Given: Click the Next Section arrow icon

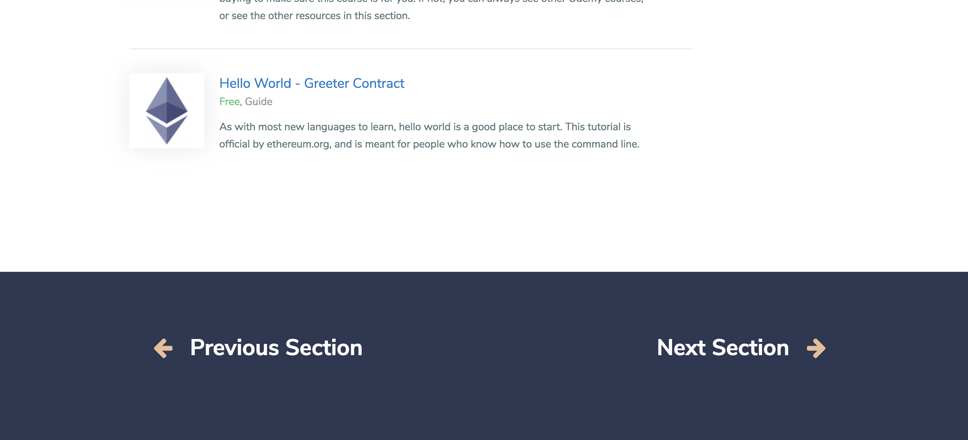Looking at the screenshot, I should coord(816,347).
